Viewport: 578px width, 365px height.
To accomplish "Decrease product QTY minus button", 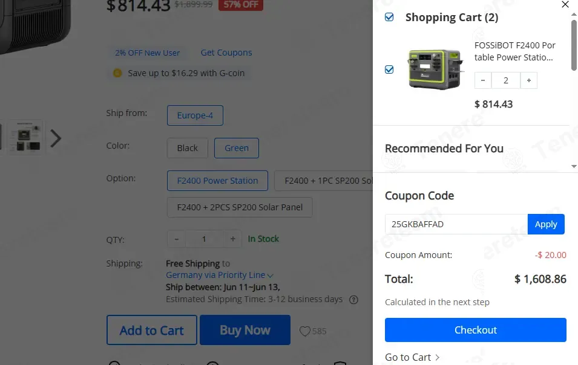I will click(177, 239).
